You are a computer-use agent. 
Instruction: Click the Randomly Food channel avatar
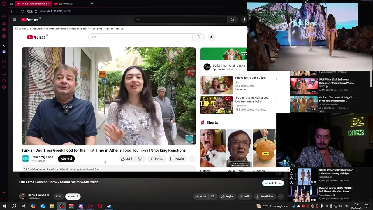click(x=25, y=159)
